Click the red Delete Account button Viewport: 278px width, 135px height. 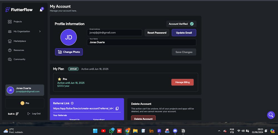(x=143, y=119)
